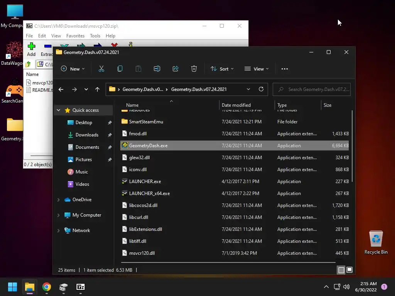
Task: Select the libcocos2d.dll file
Action: [x=143, y=205]
